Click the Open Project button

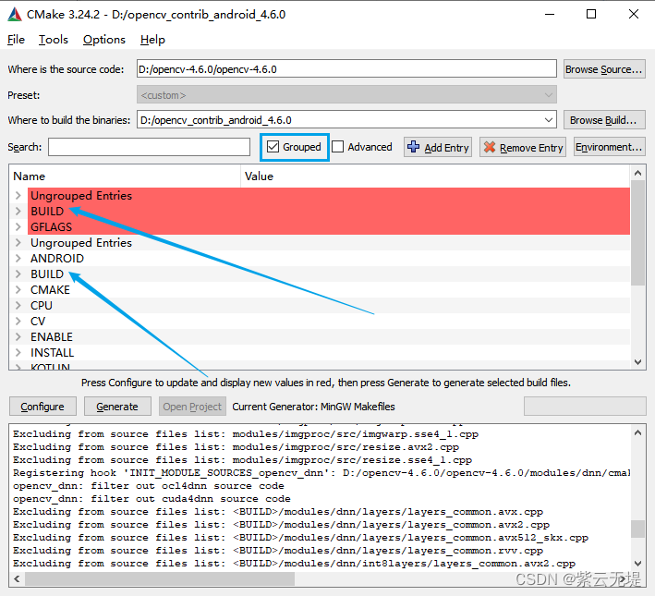[x=192, y=407]
